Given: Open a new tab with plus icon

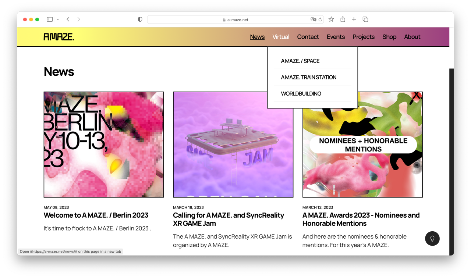Looking at the screenshot, I should click(x=354, y=19).
